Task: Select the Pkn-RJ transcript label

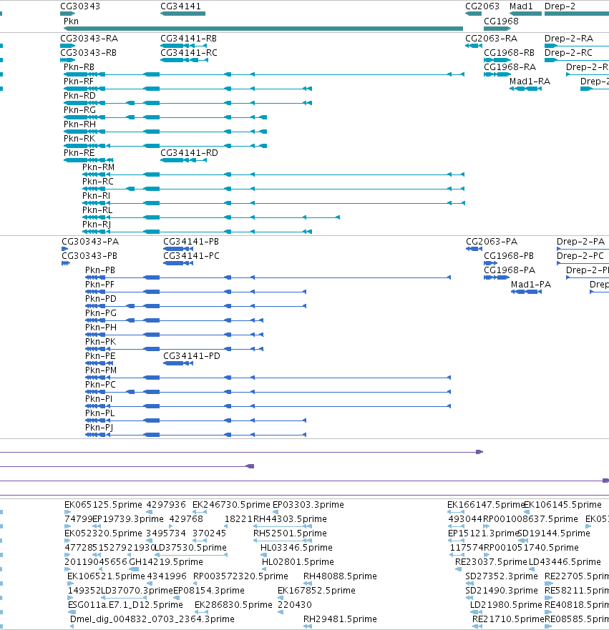Action: [97, 225]
